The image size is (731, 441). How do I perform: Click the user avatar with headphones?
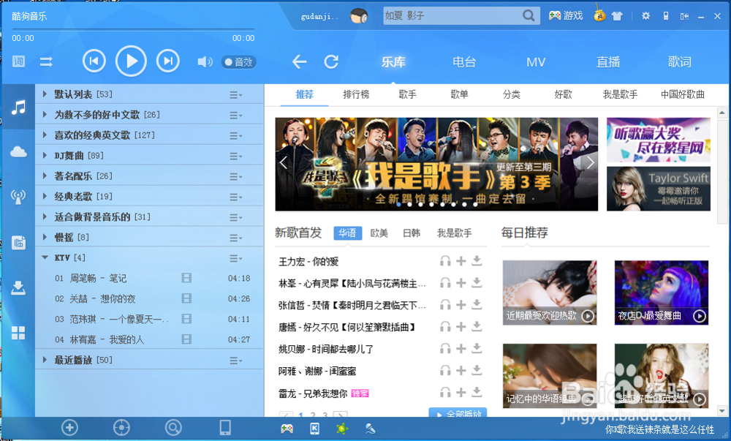[x=359, y=16]
